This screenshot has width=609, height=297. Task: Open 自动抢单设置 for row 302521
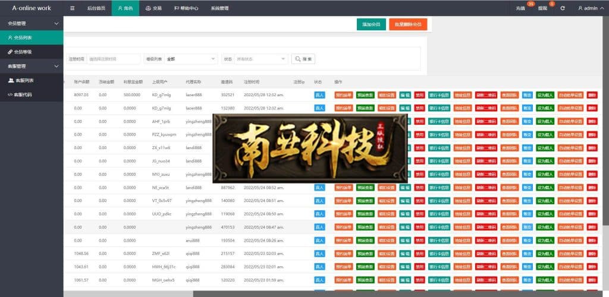[x=570, y=95]
